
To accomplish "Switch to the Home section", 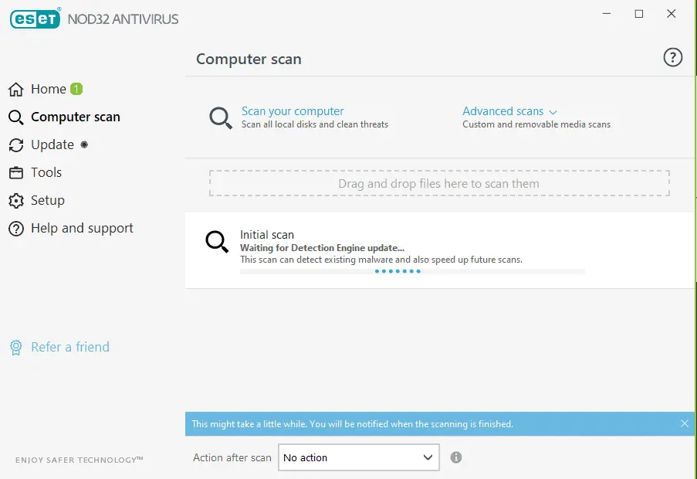I will click(x=46, y=89).
